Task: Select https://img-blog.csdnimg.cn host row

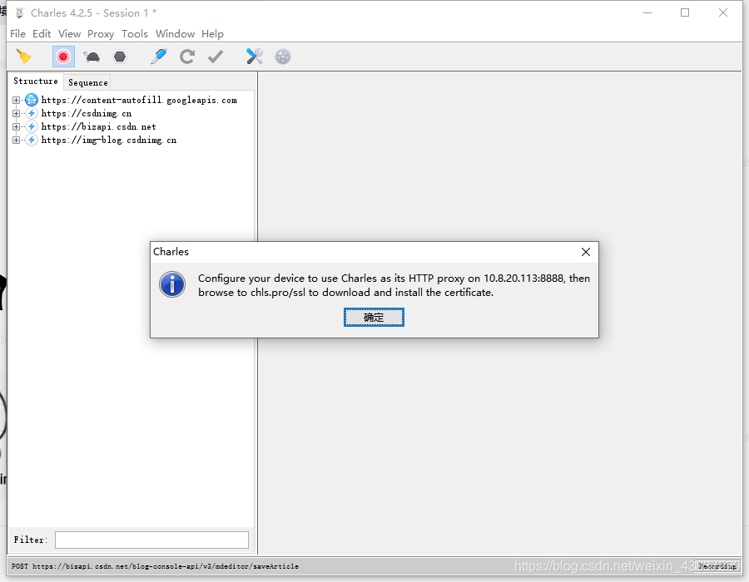Action: pyautogui.click(x=109, y=141)
